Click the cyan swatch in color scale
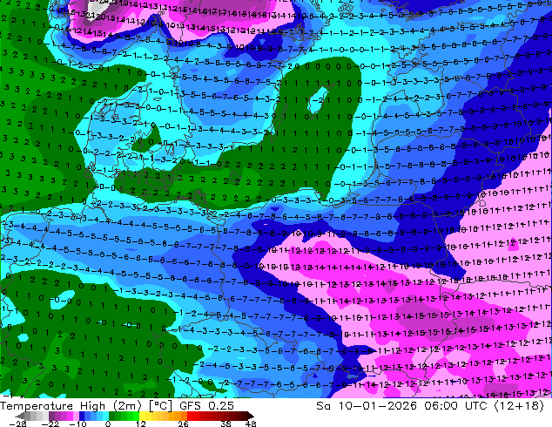Viewport: 552px width, 427px height. point(105,416)
